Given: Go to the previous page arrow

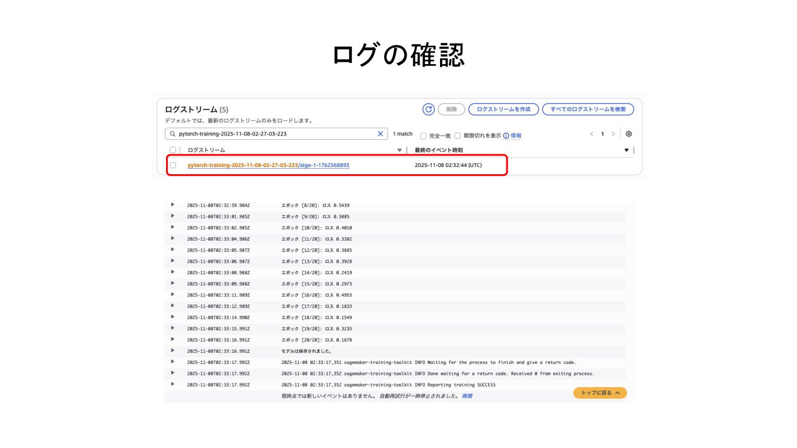Looking at the screenshot, I should click(592, 134).
